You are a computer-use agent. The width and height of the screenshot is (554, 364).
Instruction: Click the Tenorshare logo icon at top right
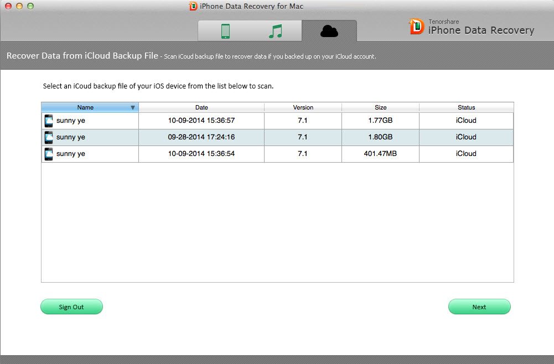[x=417, y=27]
